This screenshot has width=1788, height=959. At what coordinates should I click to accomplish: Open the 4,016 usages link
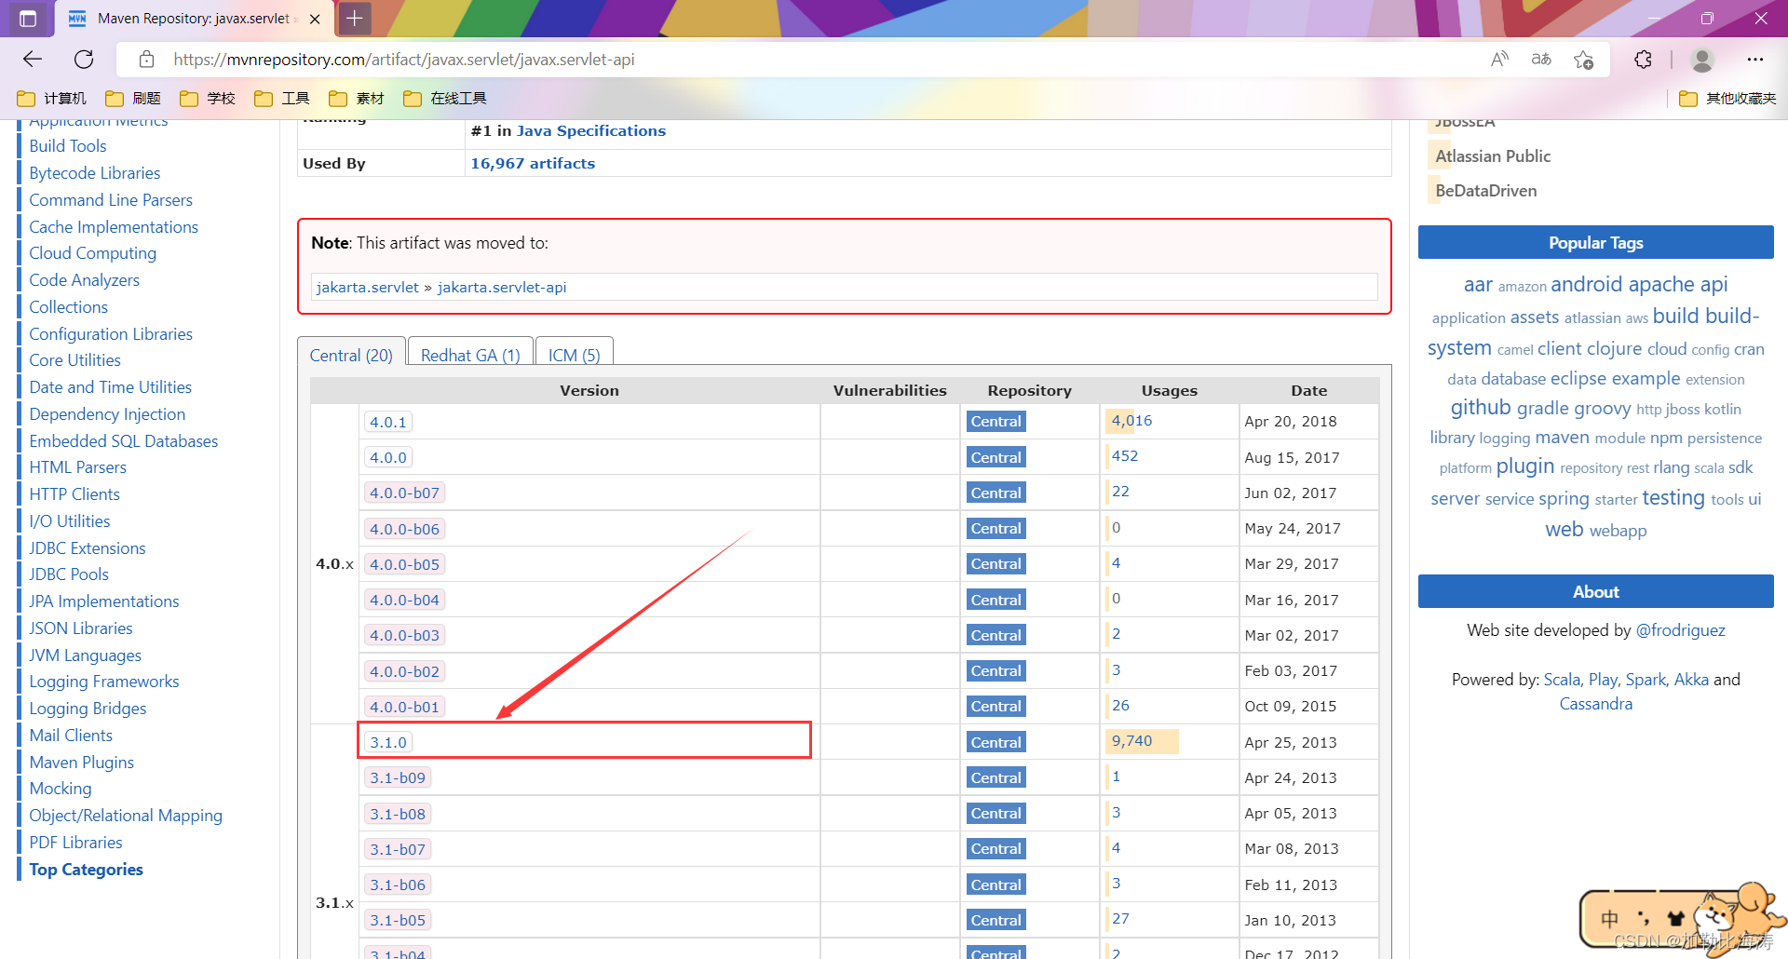coord(1131,420)
